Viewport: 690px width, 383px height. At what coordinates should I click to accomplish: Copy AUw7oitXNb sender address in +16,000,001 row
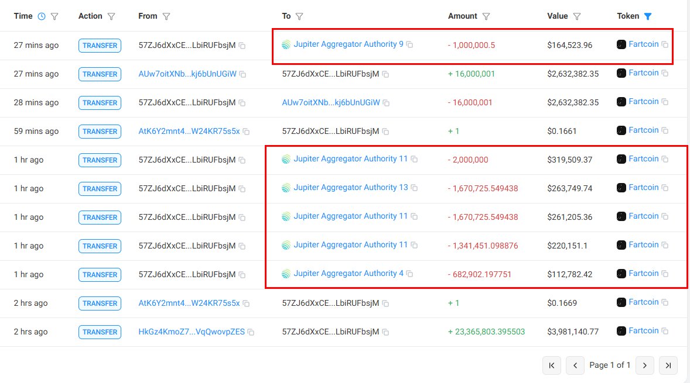coord(242,75)
